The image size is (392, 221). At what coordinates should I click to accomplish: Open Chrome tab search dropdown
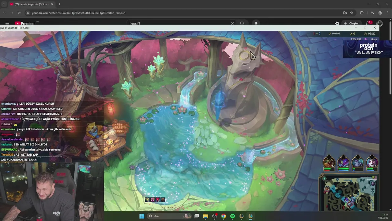[x=4, y=4]
